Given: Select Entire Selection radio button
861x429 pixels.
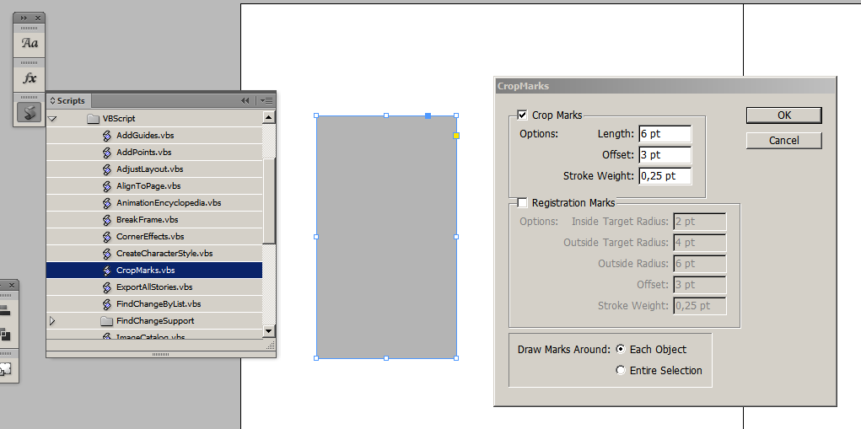Looking at the screenshot, I should click(x=621, y=370).
